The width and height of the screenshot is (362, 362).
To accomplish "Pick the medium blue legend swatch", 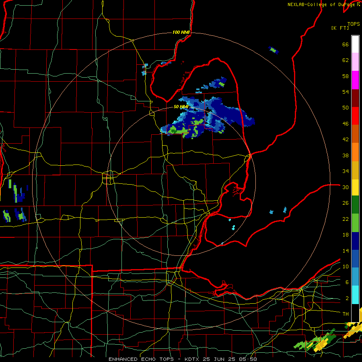I will 355,259.
